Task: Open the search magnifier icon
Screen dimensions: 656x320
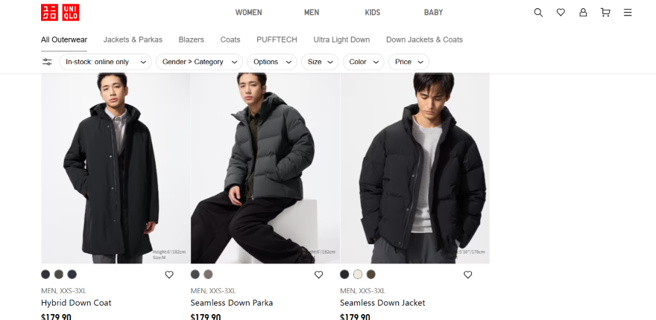Action: (538, 13)
